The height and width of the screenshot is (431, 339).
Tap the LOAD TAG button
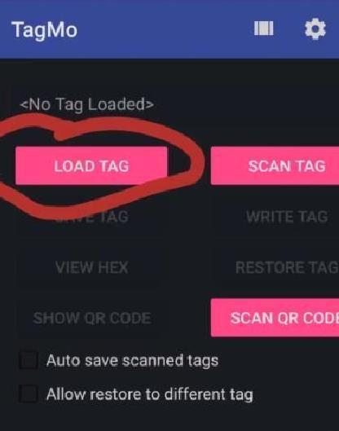coord(91,165)
